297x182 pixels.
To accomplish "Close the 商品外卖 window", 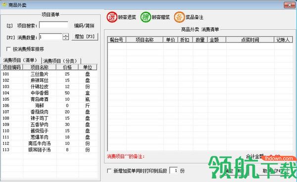I will (x=290, y=5).
